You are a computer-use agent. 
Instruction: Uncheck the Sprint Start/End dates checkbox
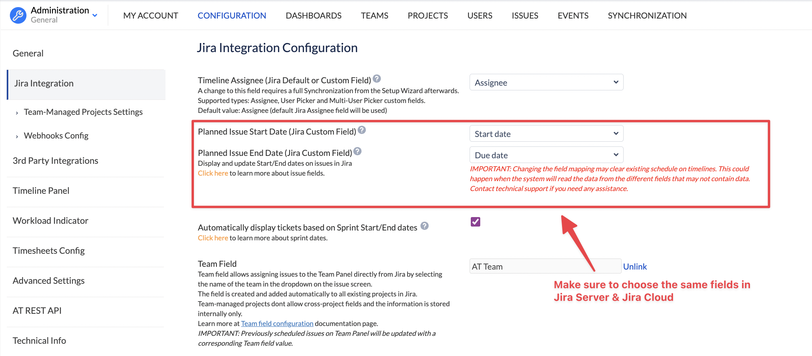tap(476, 222)
